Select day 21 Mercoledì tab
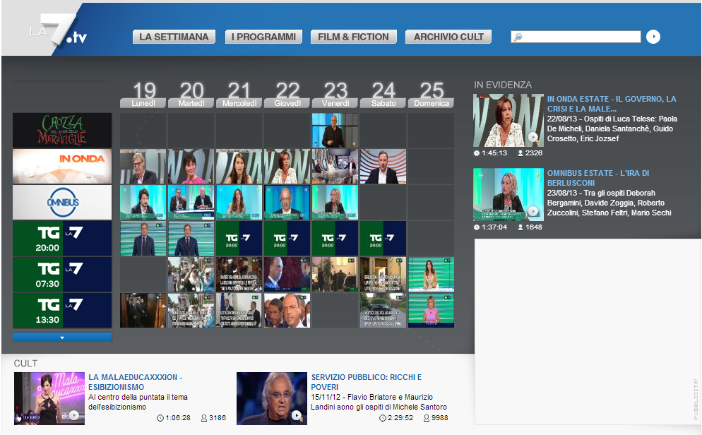Screen dimensions: 702x435 point(239,95)
